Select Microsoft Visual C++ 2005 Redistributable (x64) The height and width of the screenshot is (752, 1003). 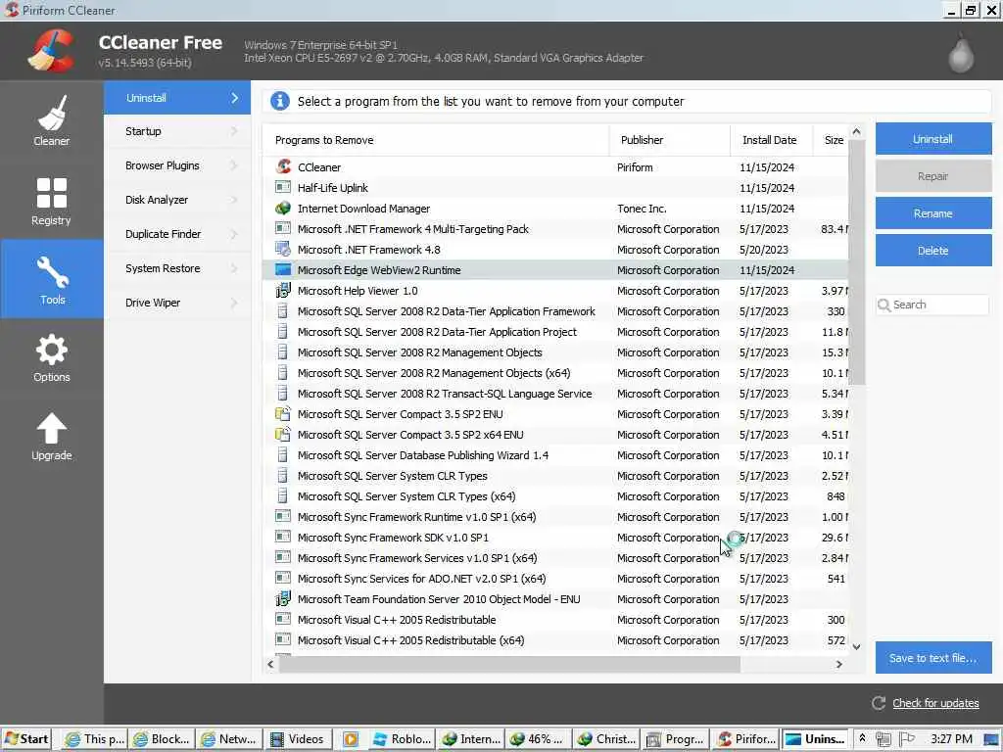point(555,640)
